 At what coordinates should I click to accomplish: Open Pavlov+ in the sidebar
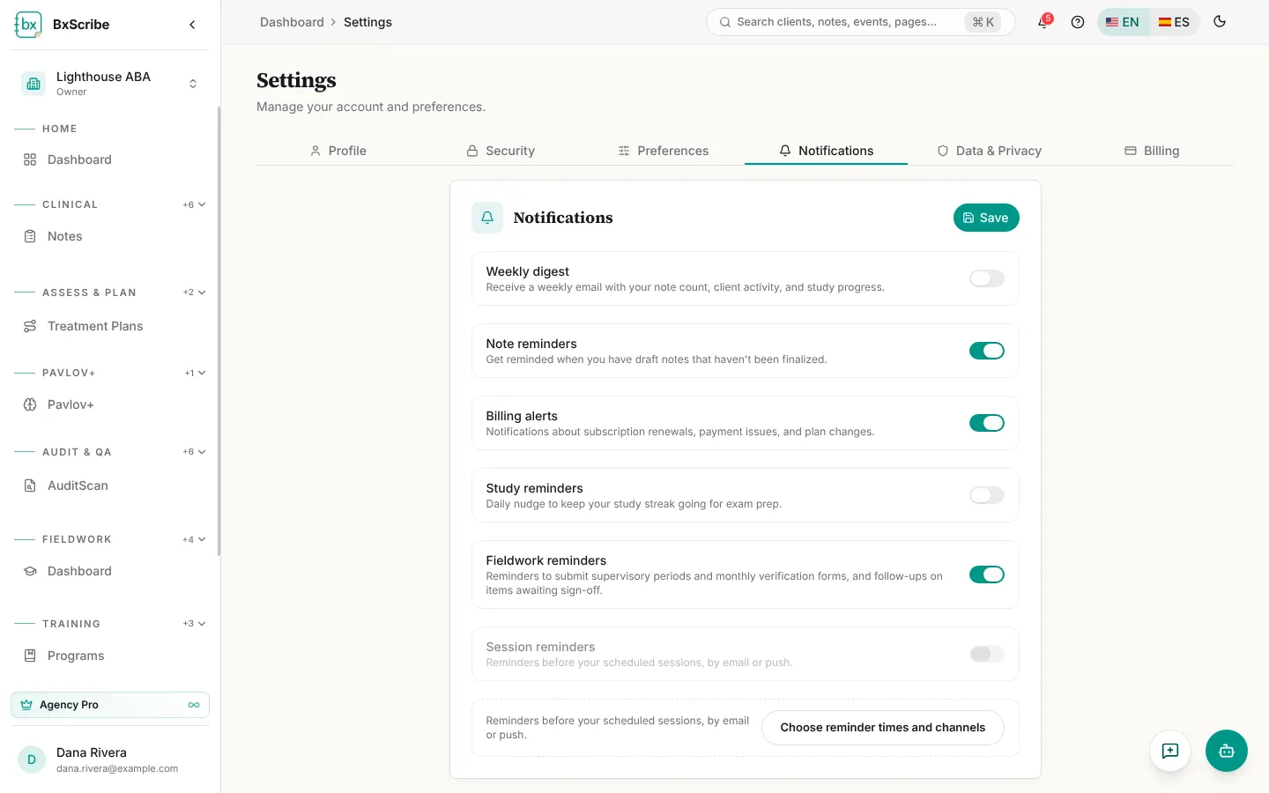tap(110, 404)
